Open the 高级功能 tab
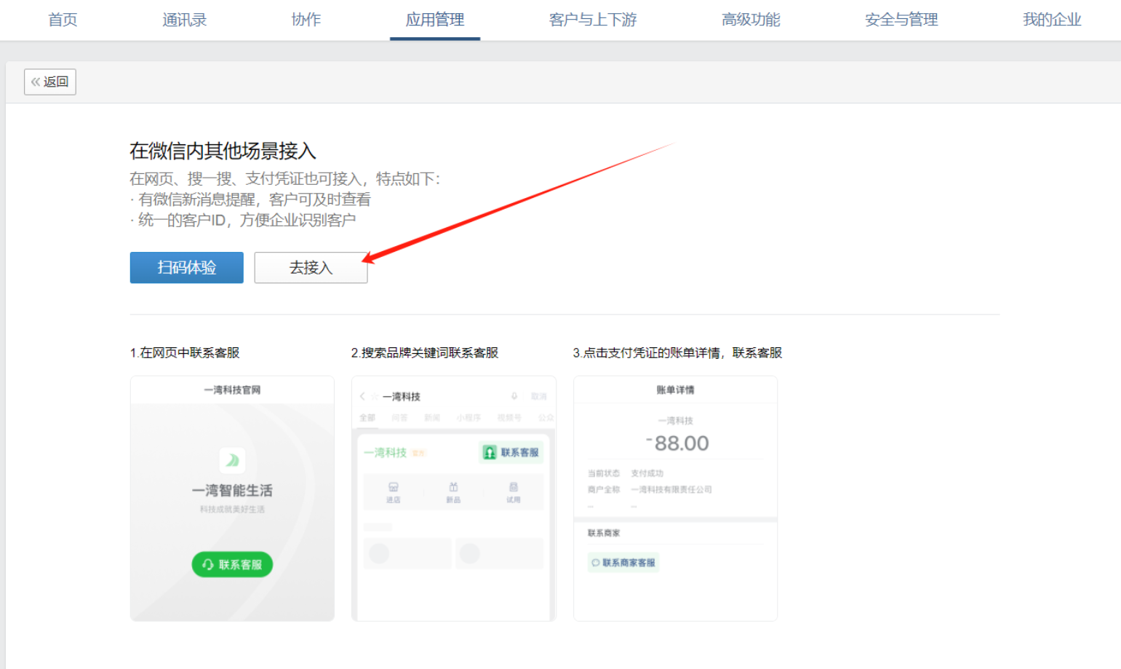 click(x=750, y=20)
